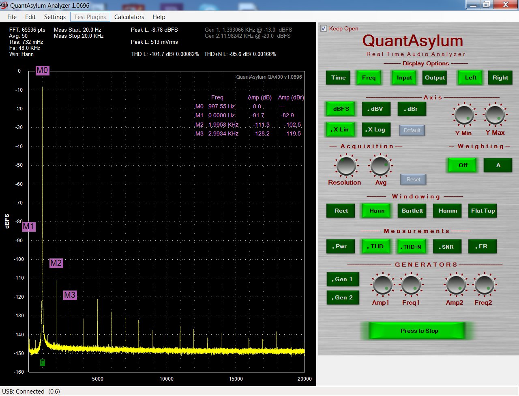
Task: Select X Log axis scaling
Action: pyautogui.click(x=377, y=129)
